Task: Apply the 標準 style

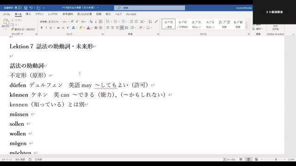Action: pos(168,24)
